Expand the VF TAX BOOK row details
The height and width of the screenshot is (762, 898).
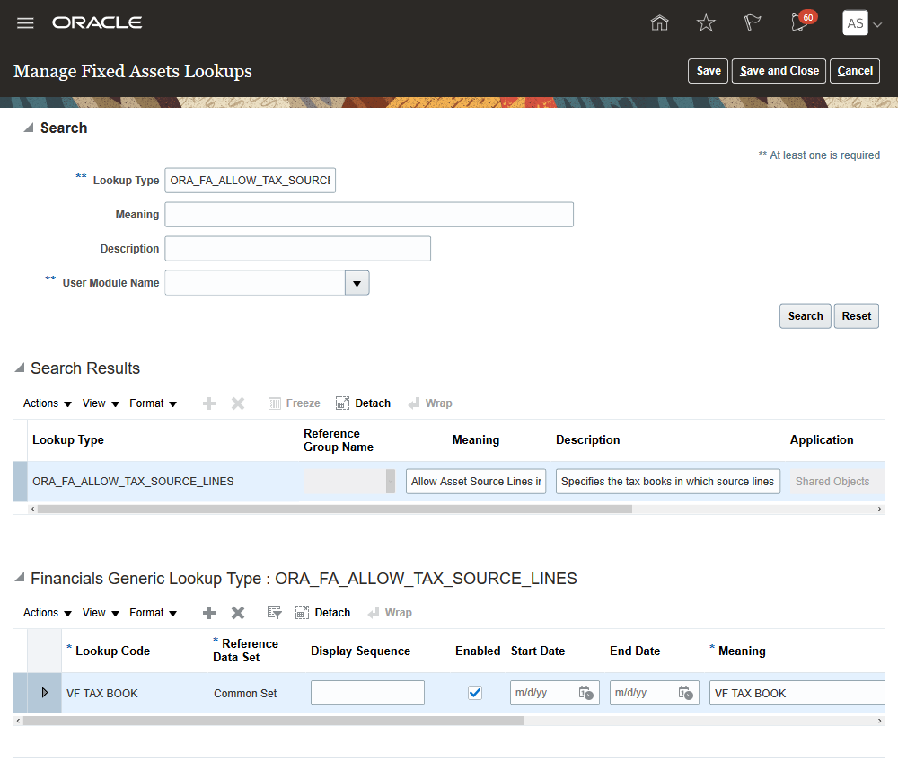[45, 693]
